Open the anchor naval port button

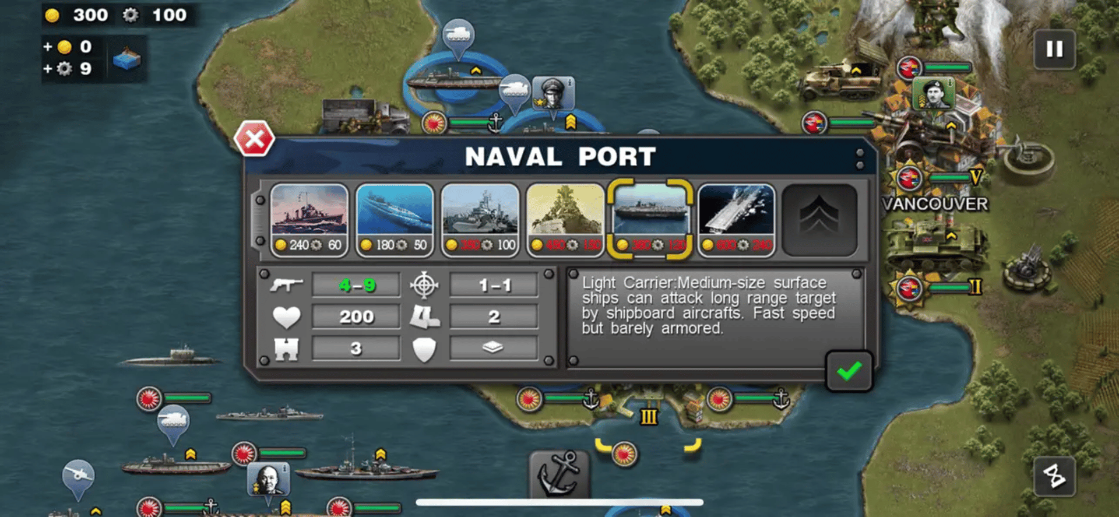click(x=558, y=474)
